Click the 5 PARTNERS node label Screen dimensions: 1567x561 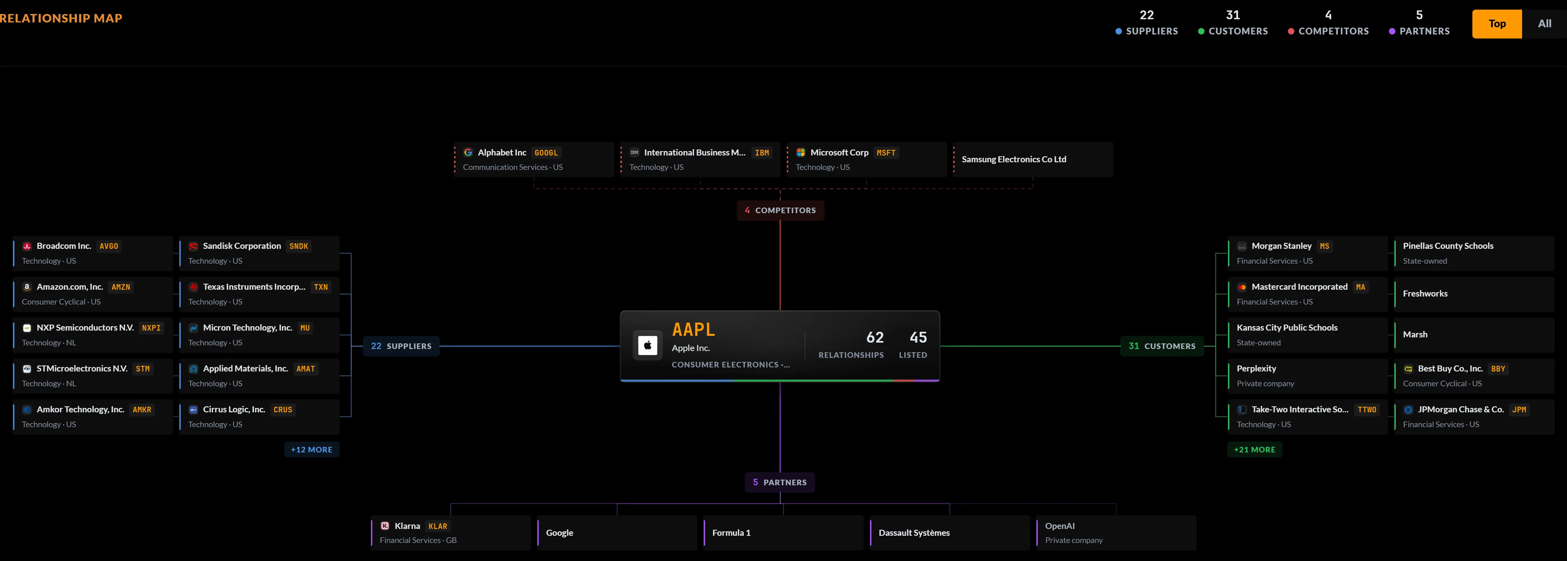click(780, 482)
